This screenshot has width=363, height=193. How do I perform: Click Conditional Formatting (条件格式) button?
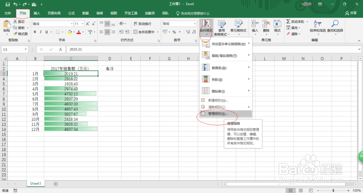206,28
